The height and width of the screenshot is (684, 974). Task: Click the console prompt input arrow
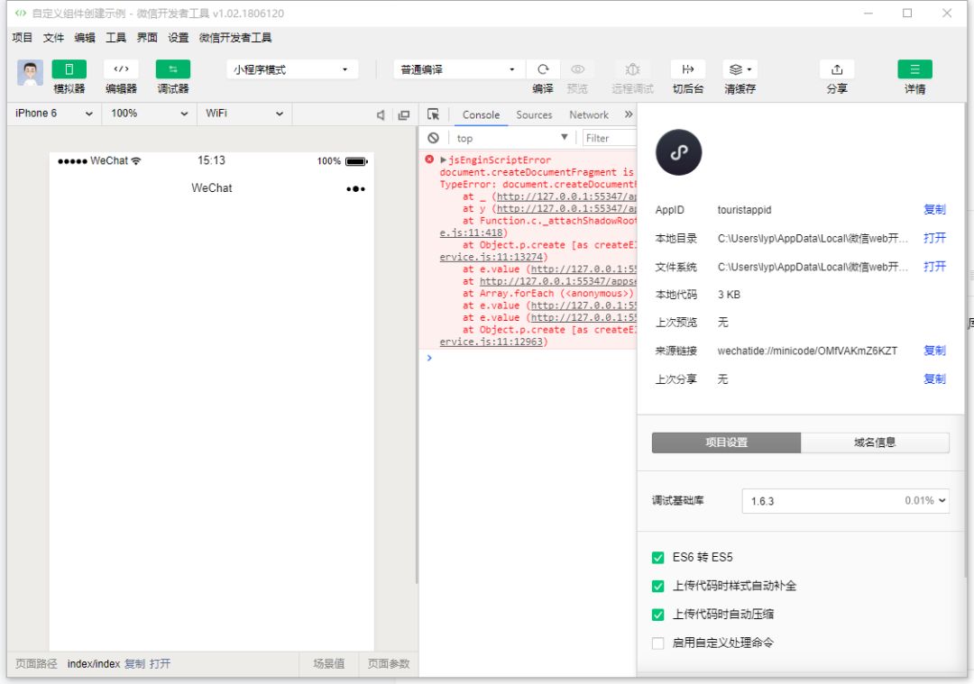point(429,358)
